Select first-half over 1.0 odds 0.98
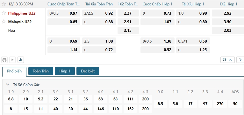The height and width of the screenshot is (115, 244). (x=193, y=13)
